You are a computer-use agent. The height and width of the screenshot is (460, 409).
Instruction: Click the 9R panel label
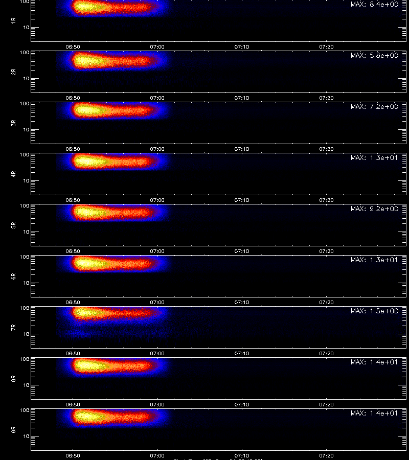click(13, 429)
